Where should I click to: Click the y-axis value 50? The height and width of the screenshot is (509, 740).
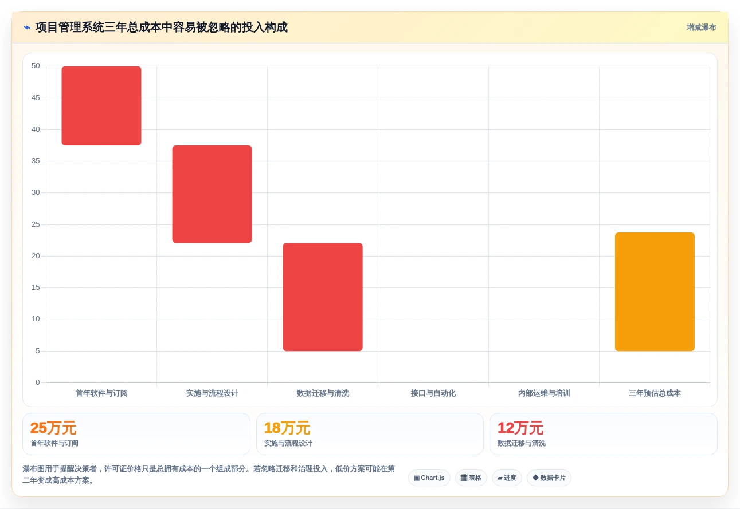click(x=36, y=66)
